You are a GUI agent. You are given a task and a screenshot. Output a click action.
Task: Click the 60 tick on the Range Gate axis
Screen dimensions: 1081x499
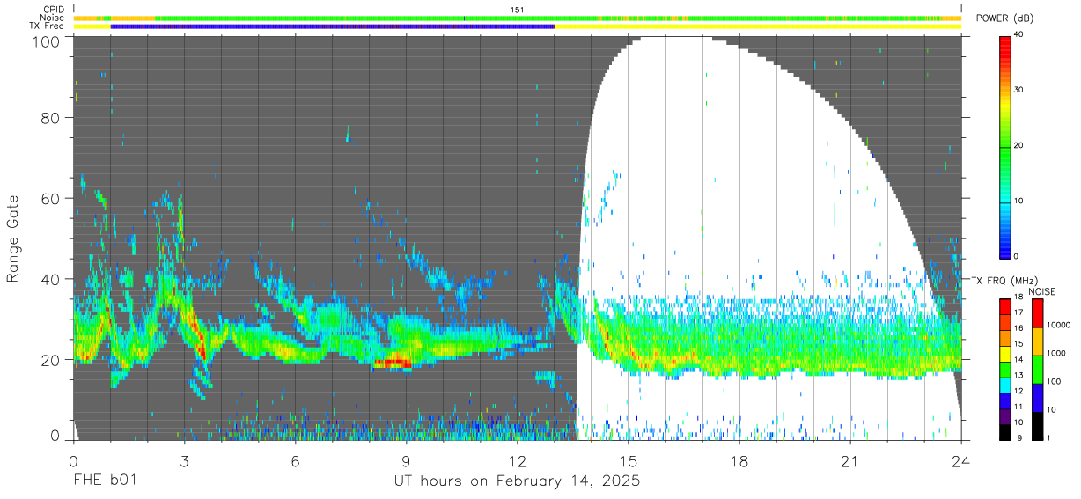click(50, 198)
